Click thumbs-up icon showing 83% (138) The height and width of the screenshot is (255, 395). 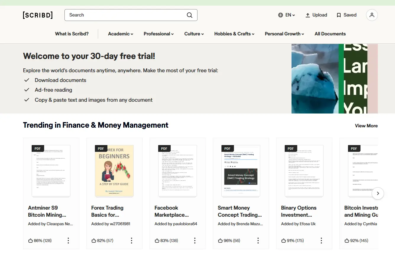pyautogui.click(x=157, y=241)
